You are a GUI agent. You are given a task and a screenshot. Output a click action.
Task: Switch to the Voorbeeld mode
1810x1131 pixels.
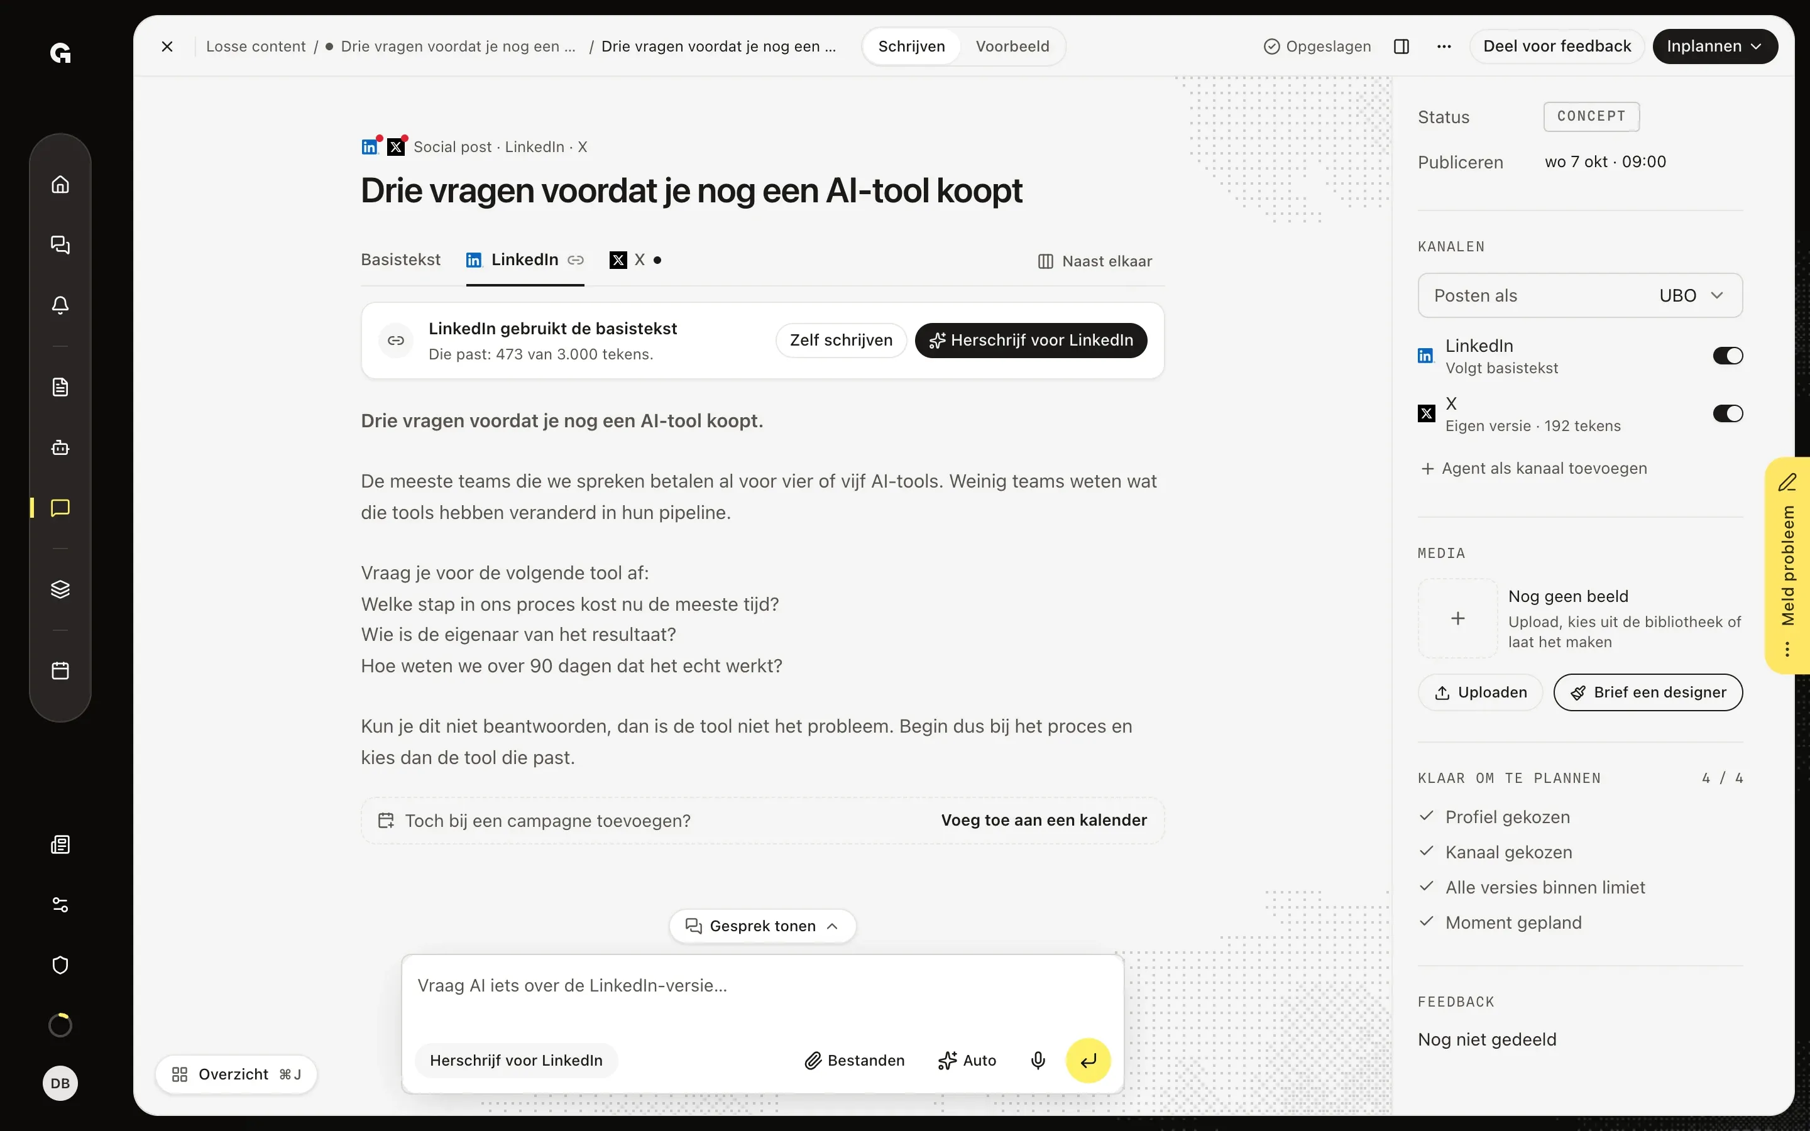pyautogui.click(x=1012, y=46)
